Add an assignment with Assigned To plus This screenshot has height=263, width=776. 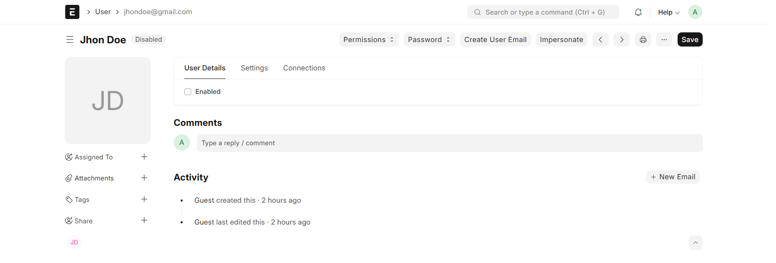[144, 157]
